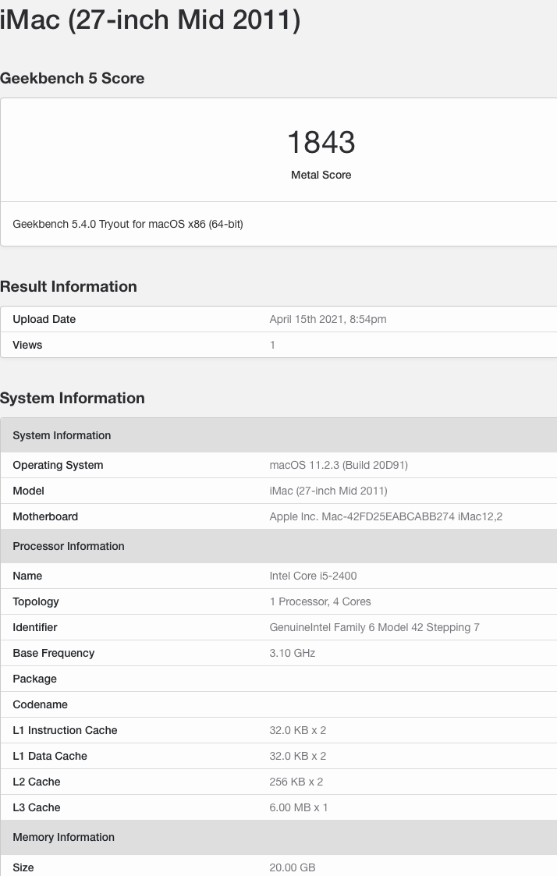The height and width of the screenshot is (876, 557).
Task: Click the macOS 11.2.3 operating system value
Action: point(339,465)
